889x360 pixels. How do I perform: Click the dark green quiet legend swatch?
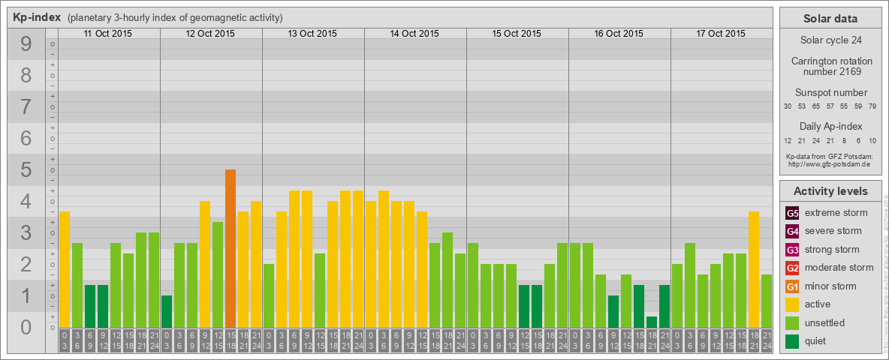(792, 341)
